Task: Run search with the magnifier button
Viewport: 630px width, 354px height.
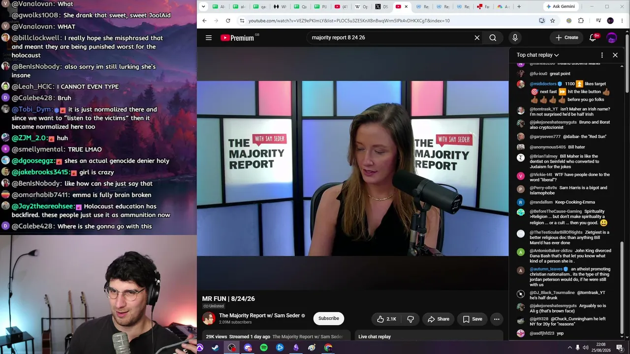Action: click(493, 37)
